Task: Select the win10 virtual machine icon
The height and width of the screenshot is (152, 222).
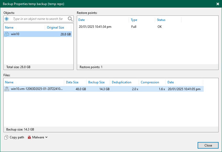Action: point(7,34)
